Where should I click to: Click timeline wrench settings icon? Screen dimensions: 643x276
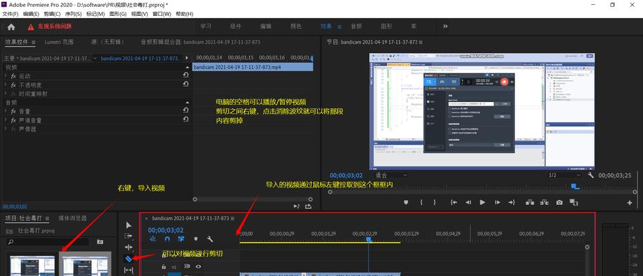(x=210, y=239)
